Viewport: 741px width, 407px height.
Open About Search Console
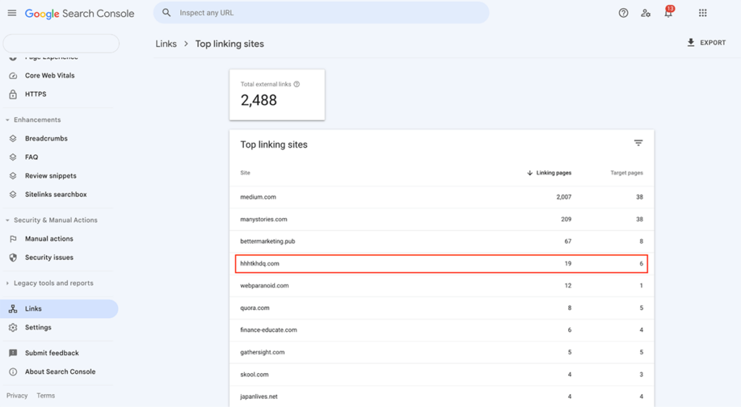pyautogui.click(x=59, y=372)
